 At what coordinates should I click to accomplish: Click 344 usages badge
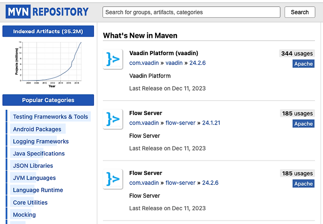(x=297, y=53)
